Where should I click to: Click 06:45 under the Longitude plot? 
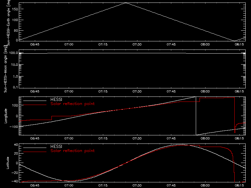tap(35, 138)
